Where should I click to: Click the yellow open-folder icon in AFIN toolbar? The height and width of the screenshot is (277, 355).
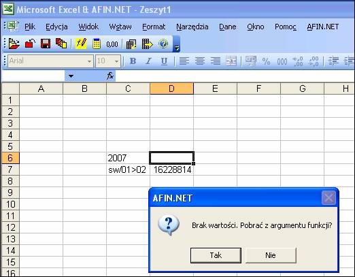14,44
